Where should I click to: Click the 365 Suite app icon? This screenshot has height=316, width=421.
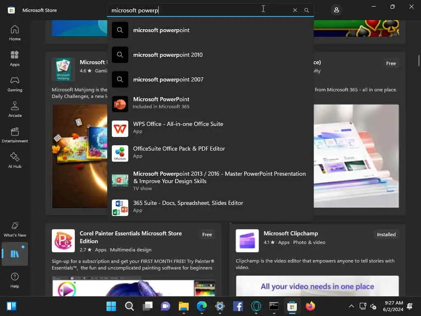coord(120,208)
